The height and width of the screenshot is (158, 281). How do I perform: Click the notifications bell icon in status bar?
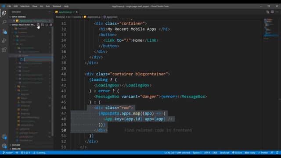[277, 153]
